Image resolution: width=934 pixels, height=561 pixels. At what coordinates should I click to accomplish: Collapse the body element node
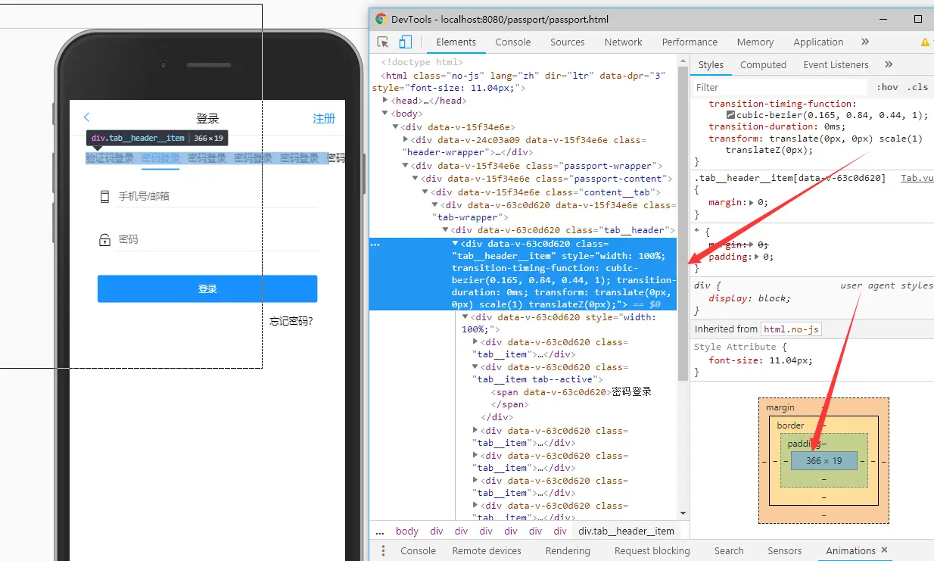point(386,114)
